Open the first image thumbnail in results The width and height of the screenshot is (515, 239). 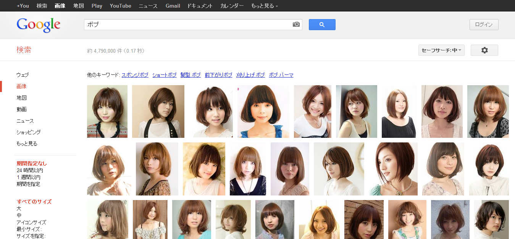(x=107, y=111)
